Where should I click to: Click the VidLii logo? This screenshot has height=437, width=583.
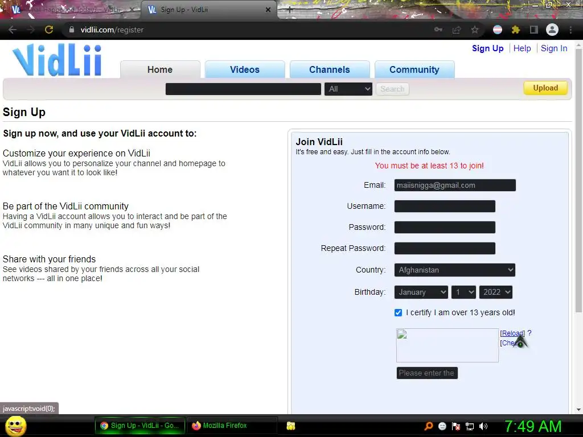point(57,60)
